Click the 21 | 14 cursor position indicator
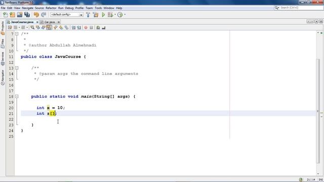 pyautogui.click(x=311, y=180)
